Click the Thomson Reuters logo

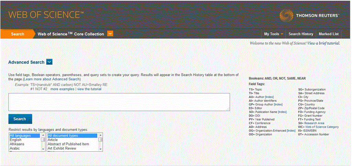(309, 15)
